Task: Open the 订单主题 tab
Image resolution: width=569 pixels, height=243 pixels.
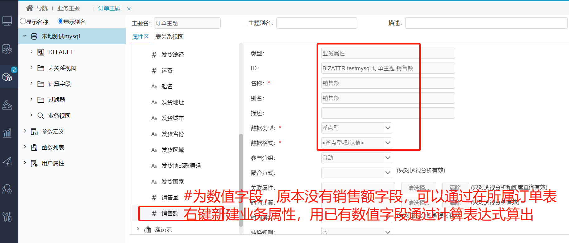Action: tap(109, 8)
